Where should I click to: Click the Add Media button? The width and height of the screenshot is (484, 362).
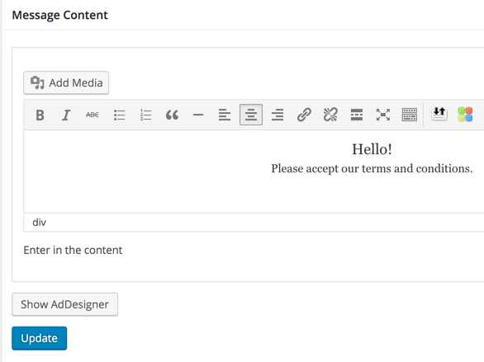[66, 83]
